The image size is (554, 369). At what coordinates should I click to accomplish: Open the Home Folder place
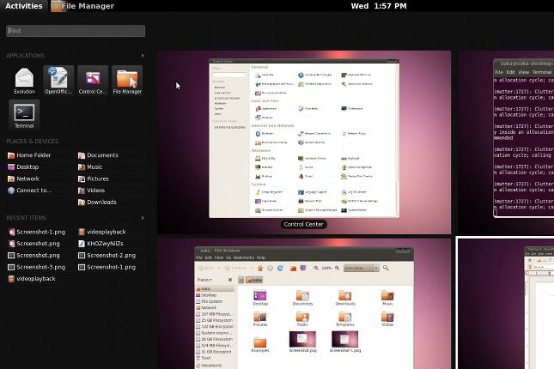pyautogui.click(x=33, y=155)
